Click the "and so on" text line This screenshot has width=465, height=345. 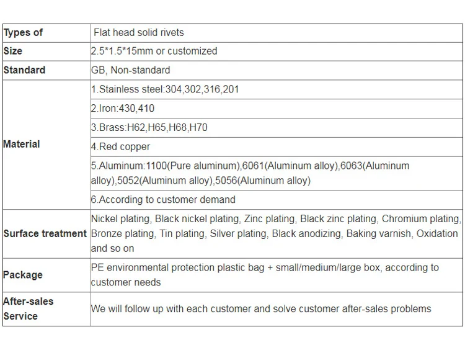point(112,248)
